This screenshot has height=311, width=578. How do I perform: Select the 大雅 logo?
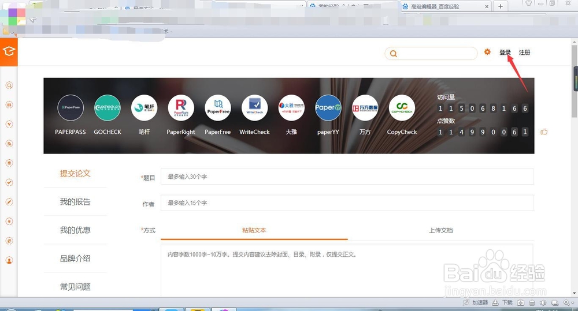click(291, 108)
